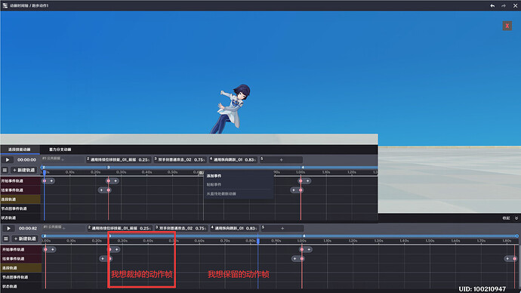521x293 pixels.
Task: Select the 节点图事件轨道 row in the 00:00:82 panel
Action: point(21,277)
